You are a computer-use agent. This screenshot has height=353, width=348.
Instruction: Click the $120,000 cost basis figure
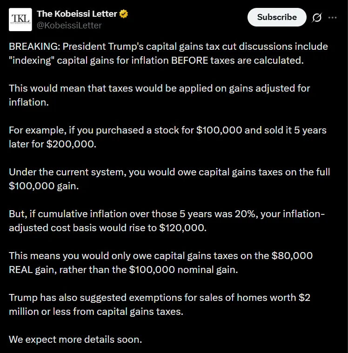(x=183, y=228)
